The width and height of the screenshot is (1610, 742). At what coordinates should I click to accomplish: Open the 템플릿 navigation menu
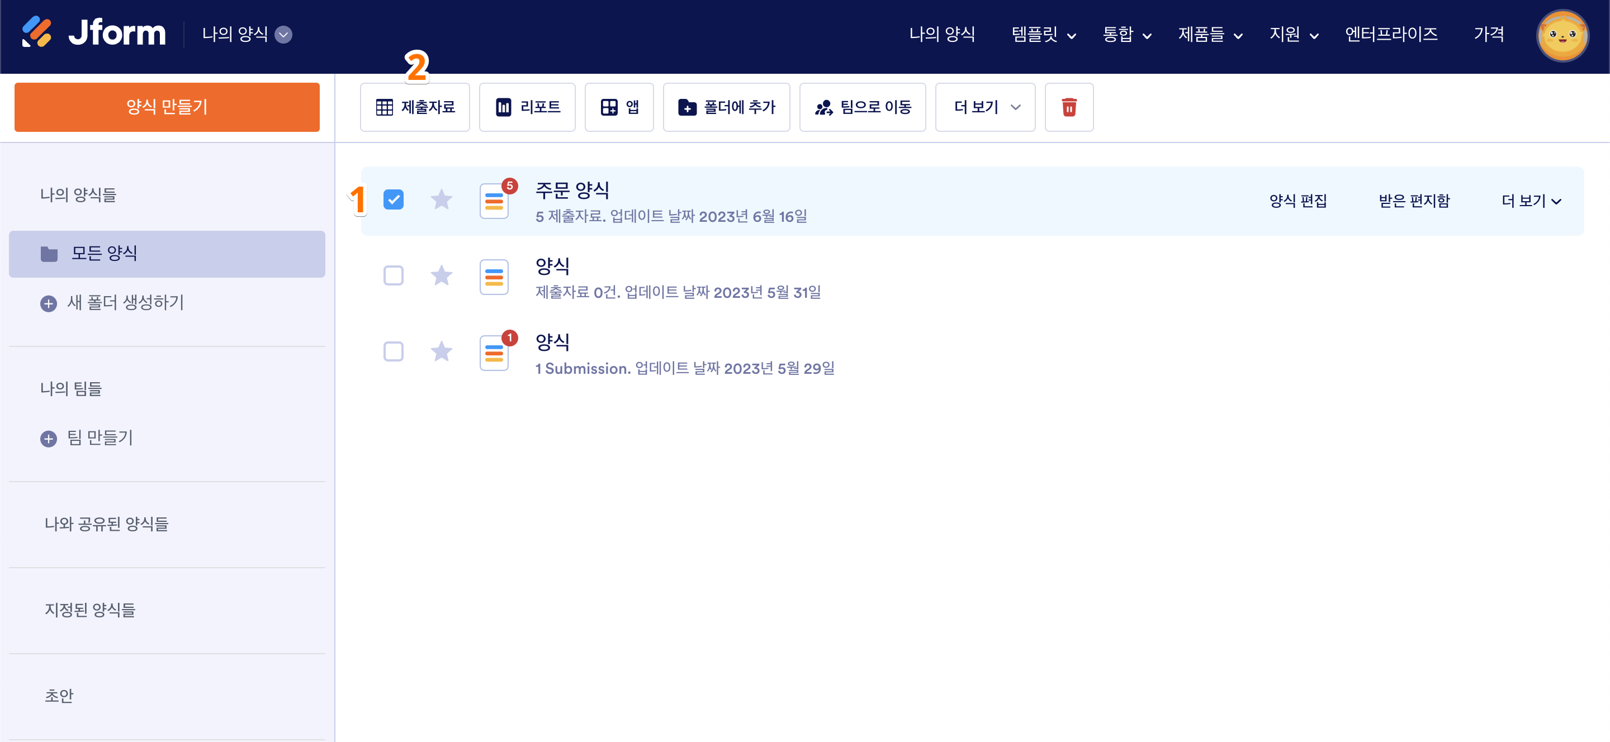click(x=1043, y=34)
